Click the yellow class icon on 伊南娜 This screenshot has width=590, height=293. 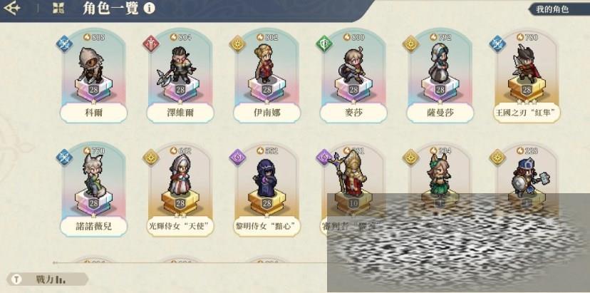[237, 44]
